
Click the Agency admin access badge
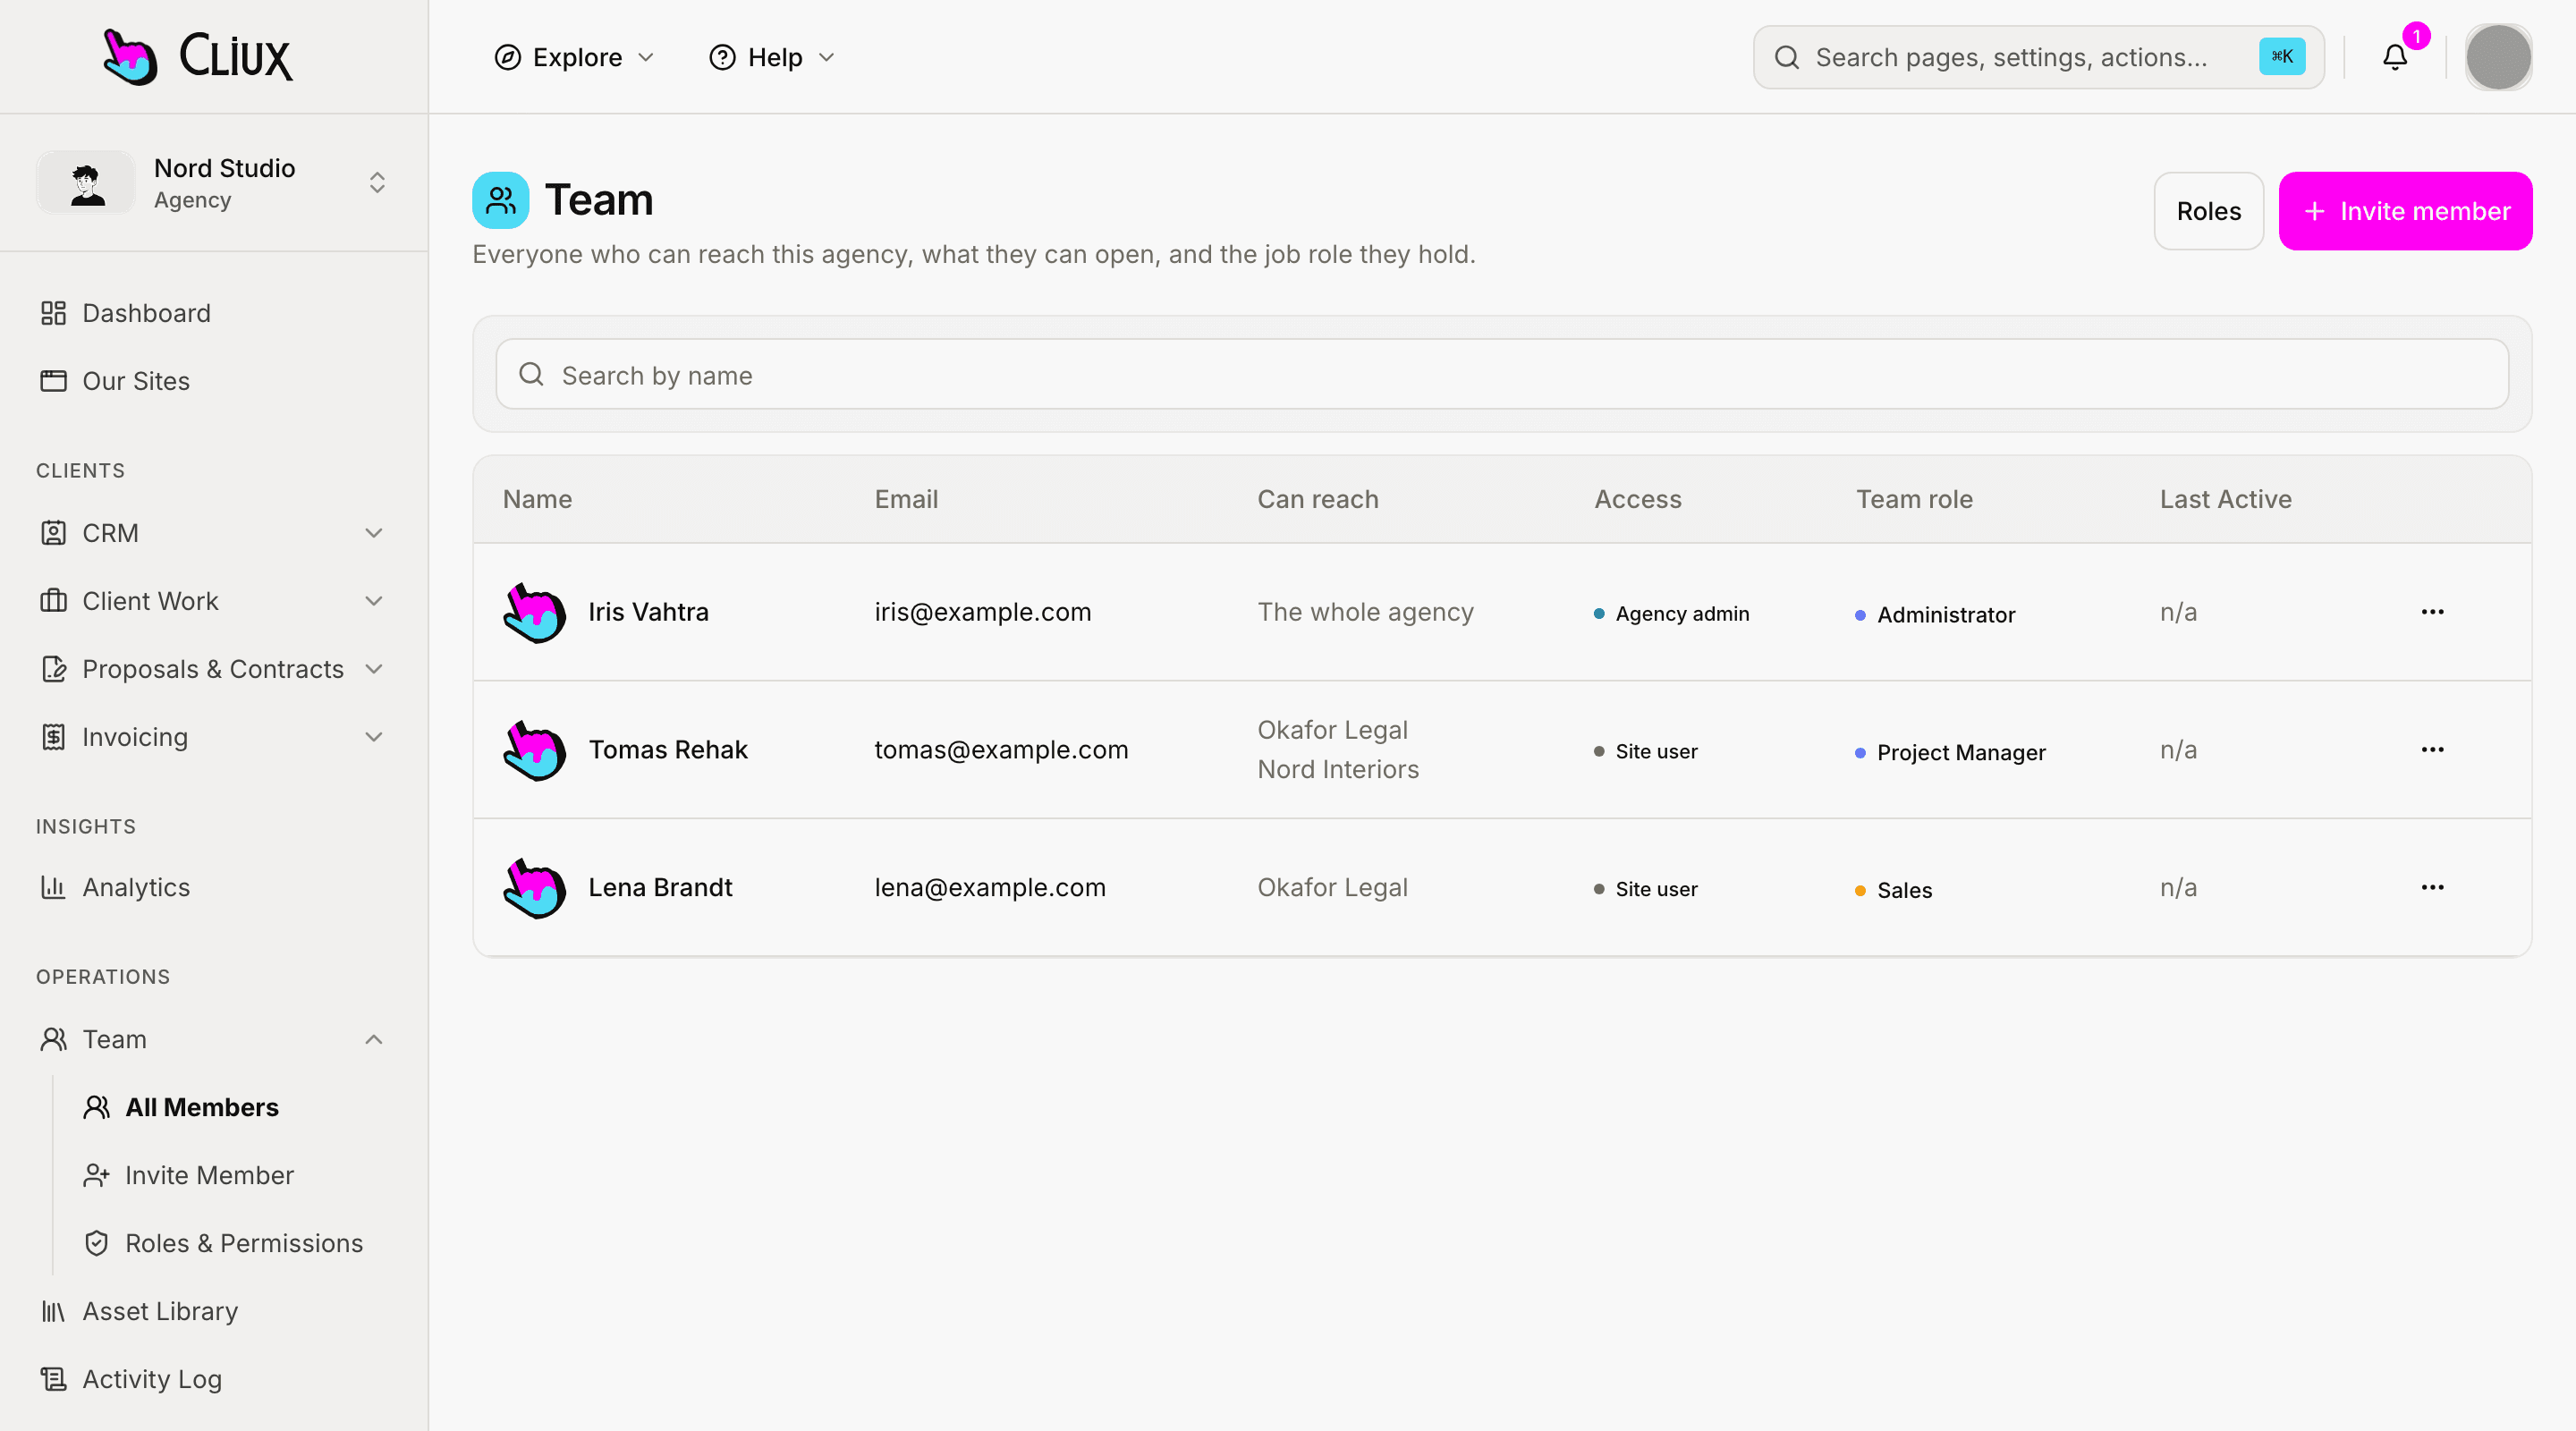1671,614
